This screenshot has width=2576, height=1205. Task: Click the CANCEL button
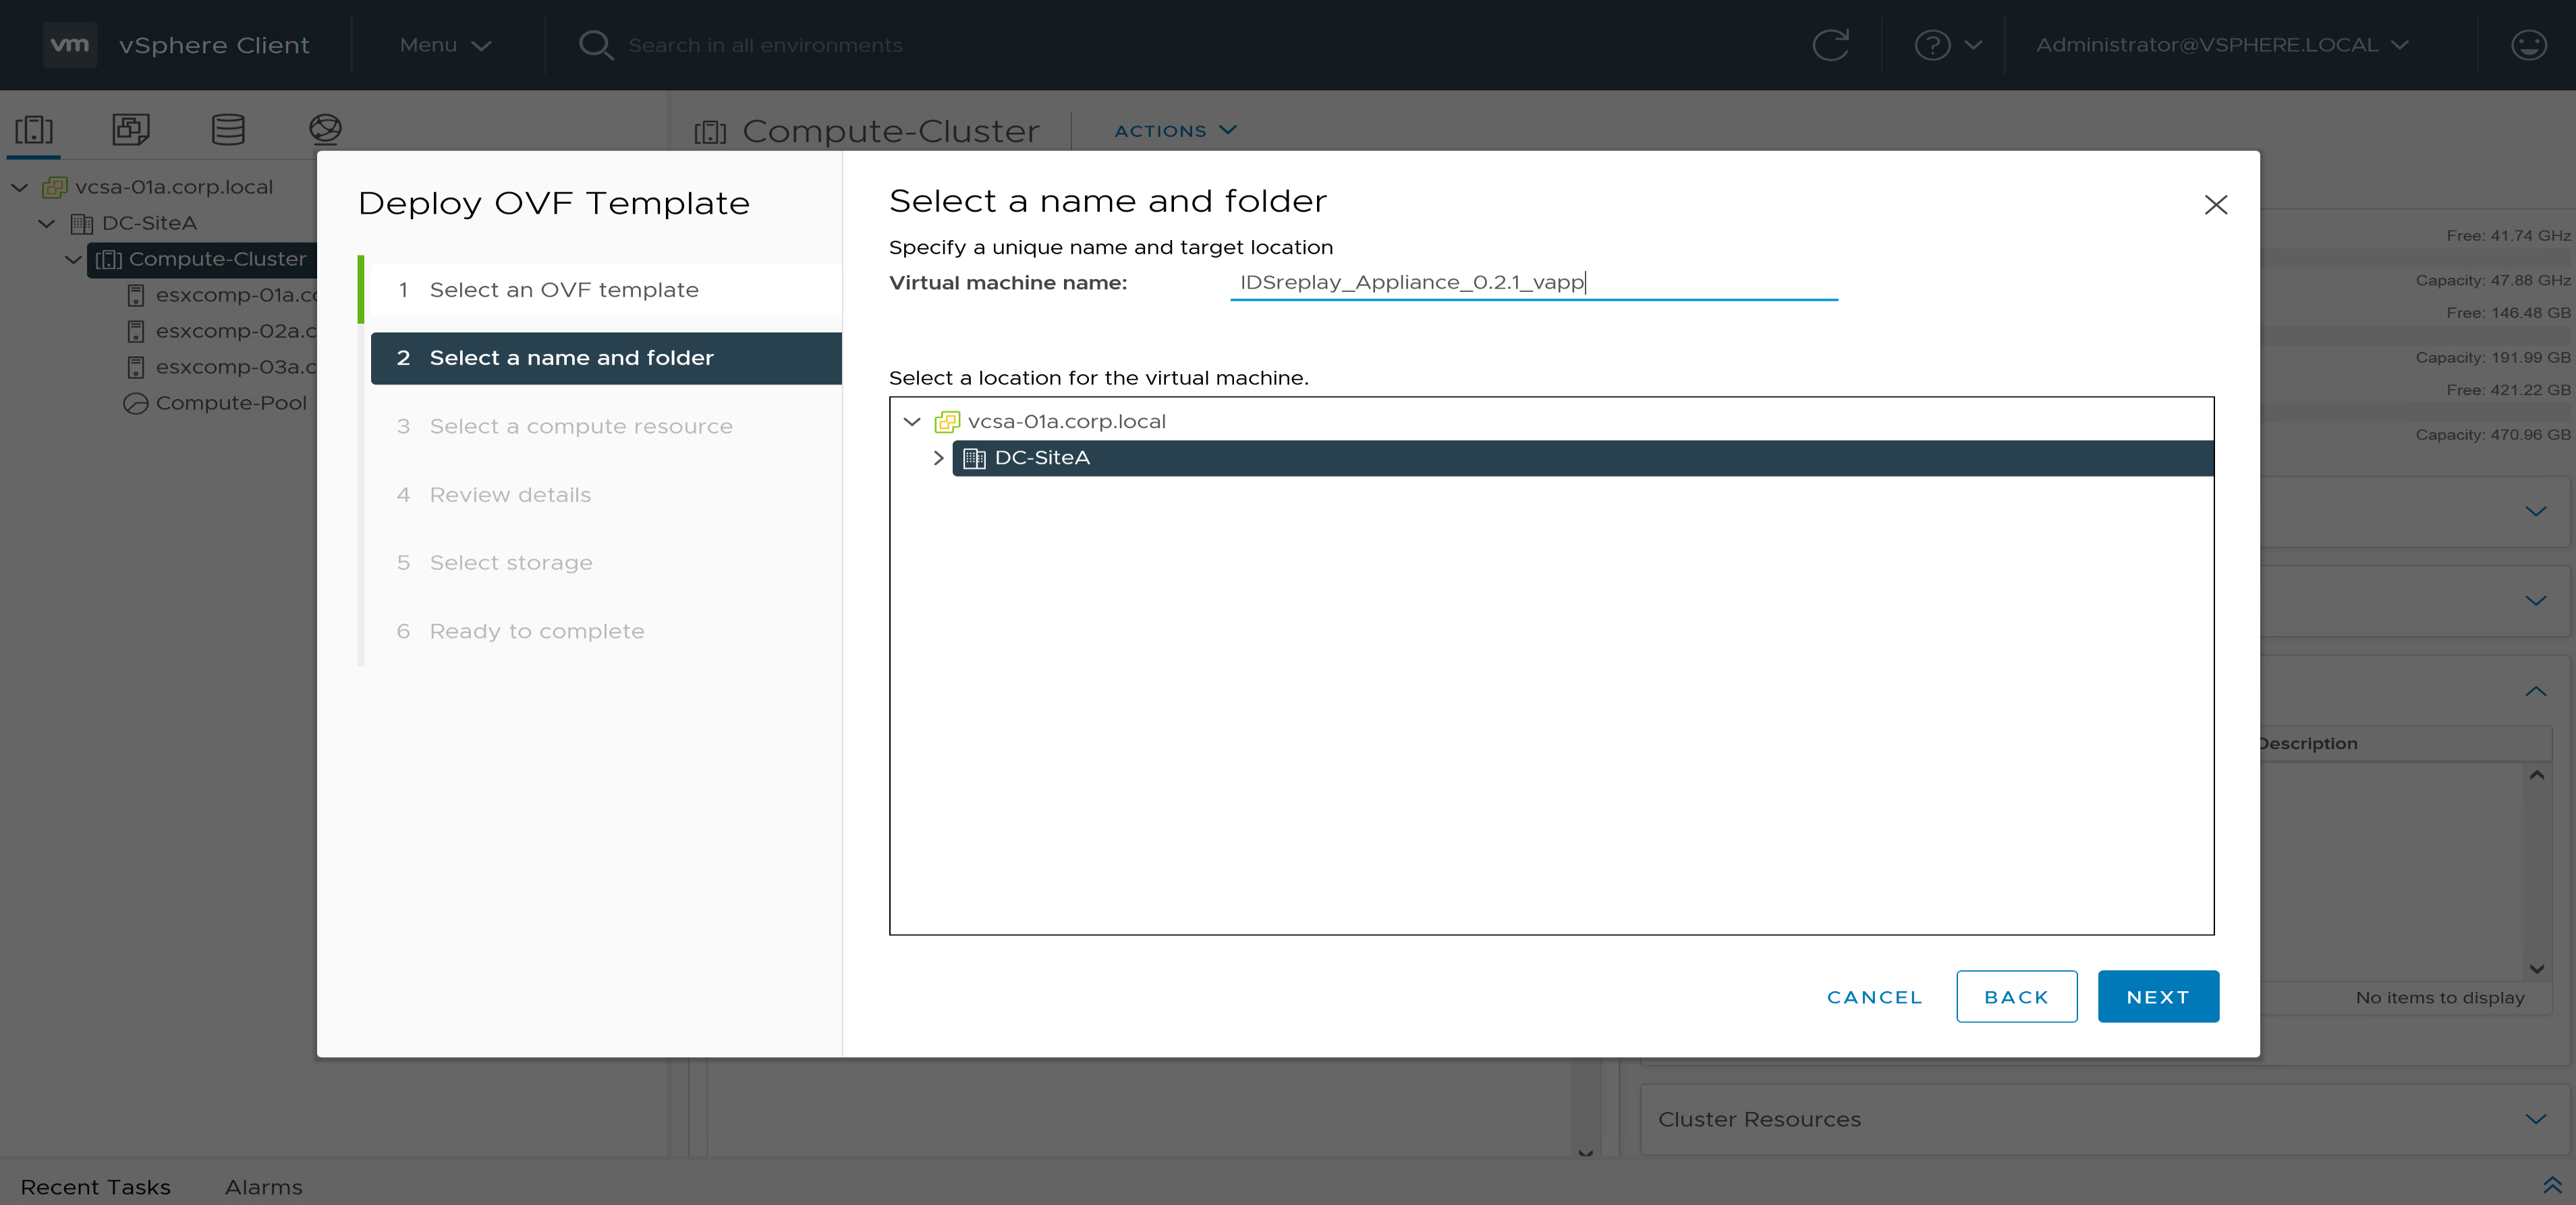[x=1874, y=996]
